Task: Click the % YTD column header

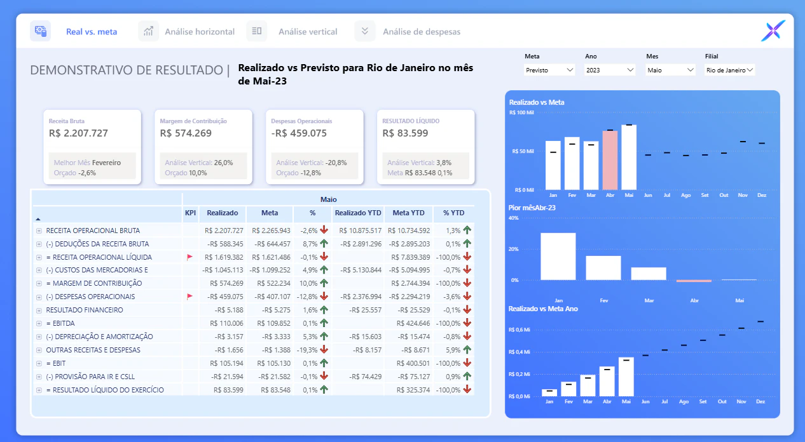Action: [x=453, y=213]
